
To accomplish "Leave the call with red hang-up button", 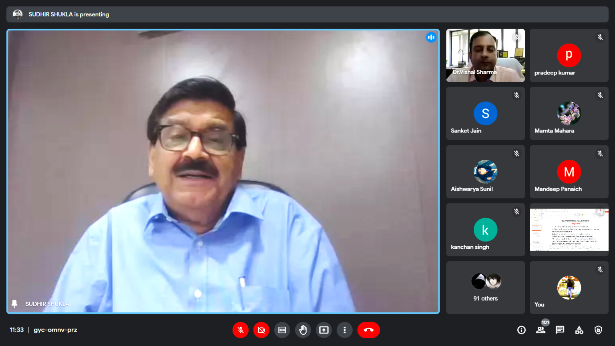I will point(368,330).
